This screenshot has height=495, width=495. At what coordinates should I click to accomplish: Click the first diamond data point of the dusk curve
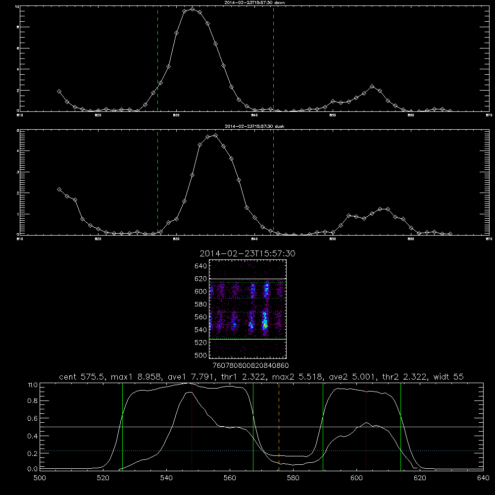click(x=59, y=190)
